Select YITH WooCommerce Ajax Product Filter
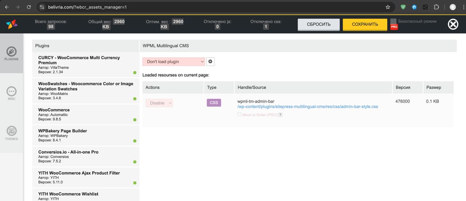 pyautogui.click(x=86, y=178)
